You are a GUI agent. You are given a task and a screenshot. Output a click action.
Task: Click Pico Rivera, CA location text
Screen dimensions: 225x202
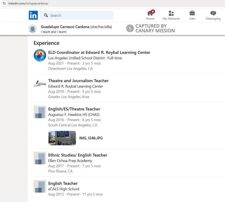(x=60, y=171)
